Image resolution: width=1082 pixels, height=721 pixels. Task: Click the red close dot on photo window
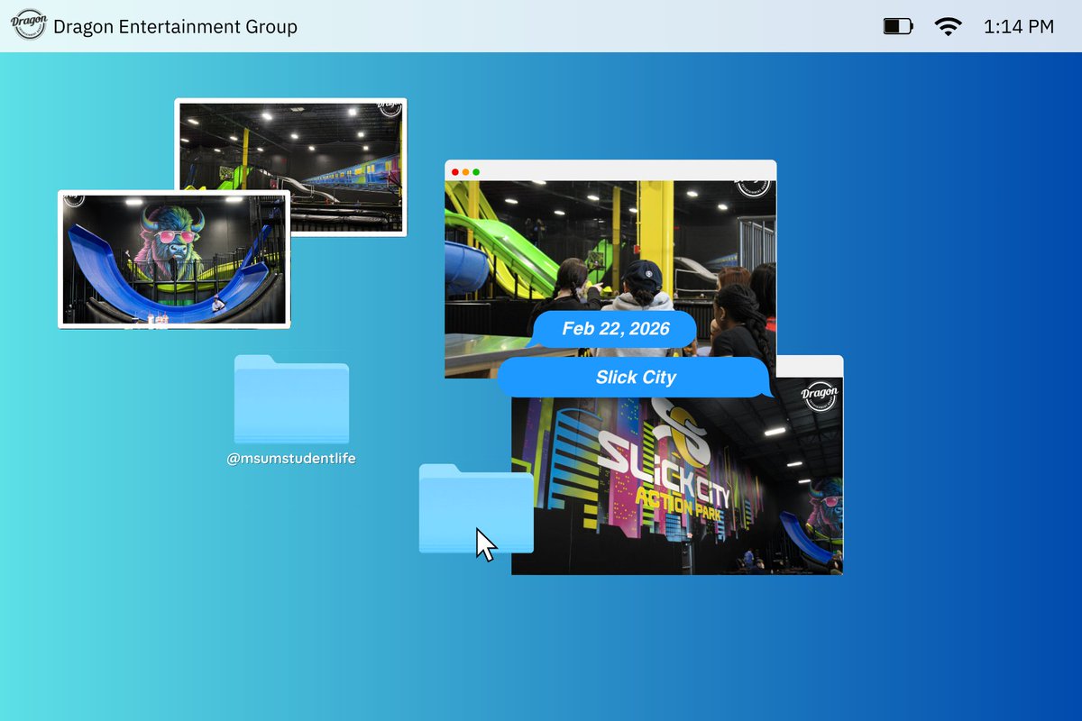[x=455, y=171]
